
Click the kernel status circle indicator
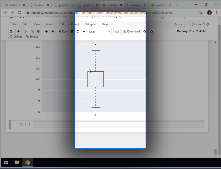tap(208, 24)
